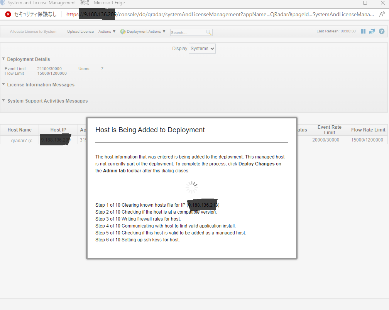Click the read aloud icon in address bar
Screen dimensions: 389x310
coord(382,14)
